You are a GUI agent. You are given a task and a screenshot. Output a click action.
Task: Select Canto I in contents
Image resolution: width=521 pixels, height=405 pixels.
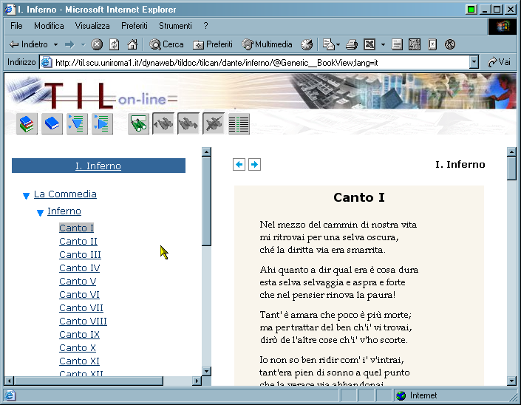pos(76,228)
